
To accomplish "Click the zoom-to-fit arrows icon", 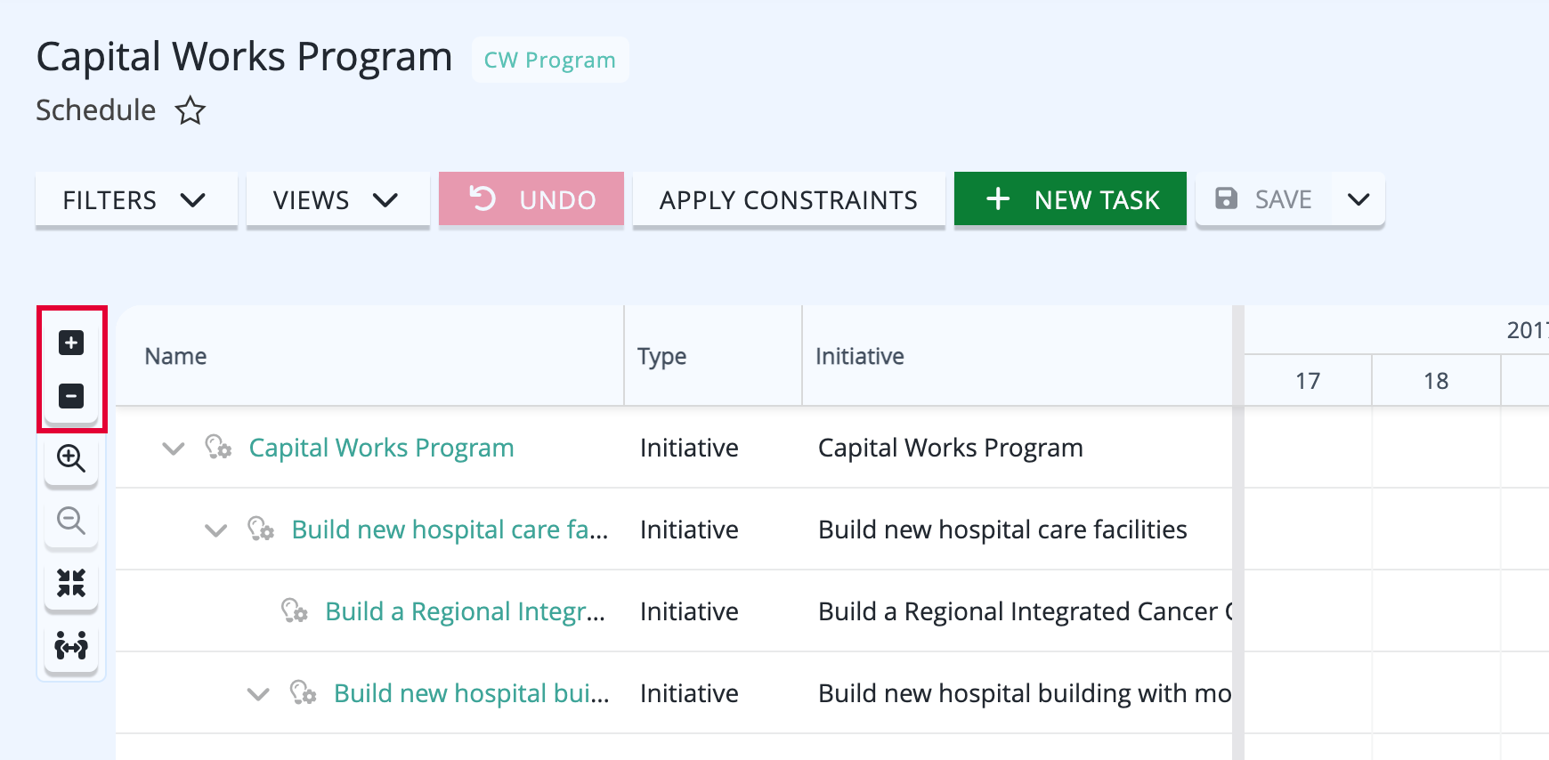I will tap(71, 583).
